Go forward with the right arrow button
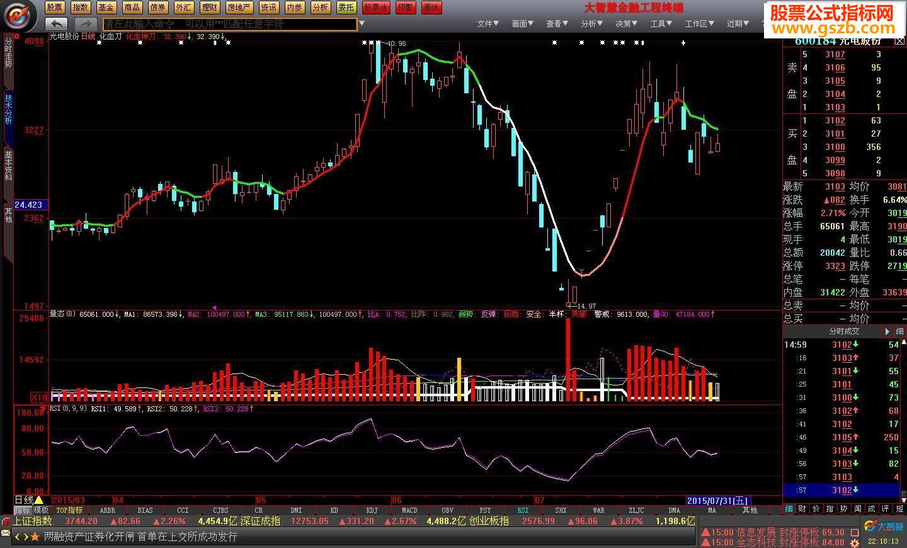 pos(86,24)
